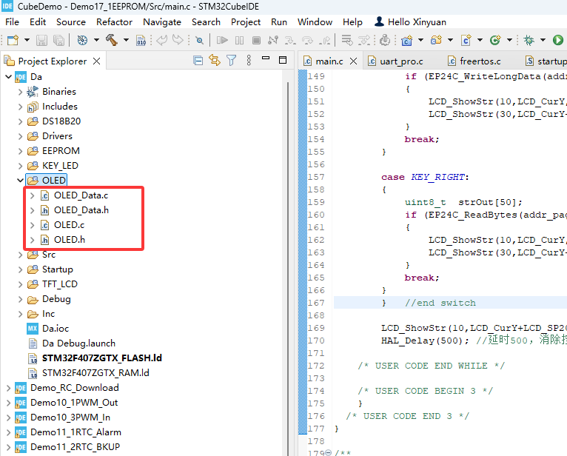Image resolution: width=567 pixels, height=456 pixels.
Task: Select the DS18B20 folder
Action: pos(61,121)
